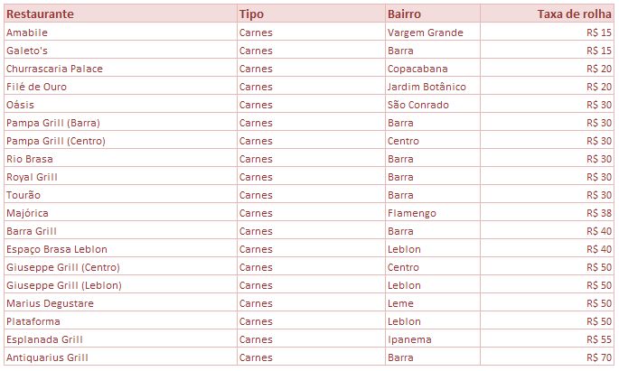Image resolution: width=619 pixels, height=371 pixels.
Task: Click the Amabile restaurant cell
Action: [120, 32]
